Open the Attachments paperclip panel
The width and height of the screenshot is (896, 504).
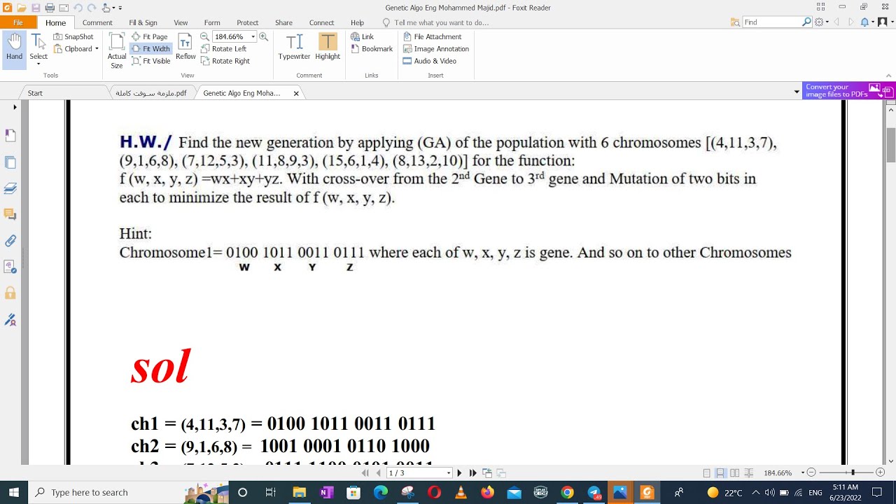[10, 241]
